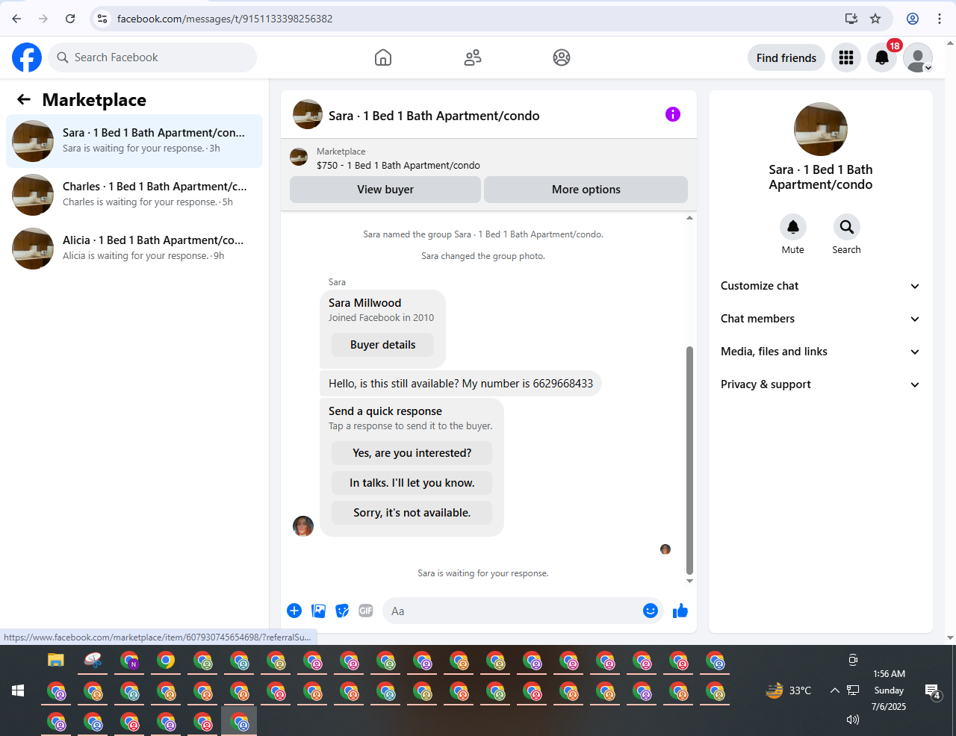This screenshot has width=956, height=736.
Task: Open the taskbar clock showing 1:56 AM
Action: 889,690
